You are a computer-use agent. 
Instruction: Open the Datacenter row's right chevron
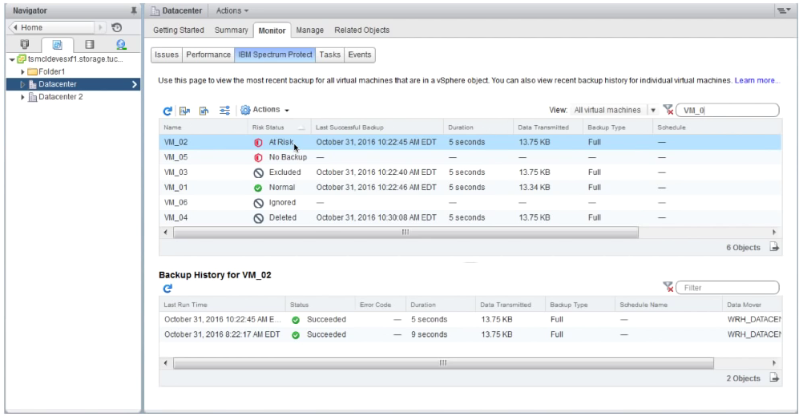(135, 84)
